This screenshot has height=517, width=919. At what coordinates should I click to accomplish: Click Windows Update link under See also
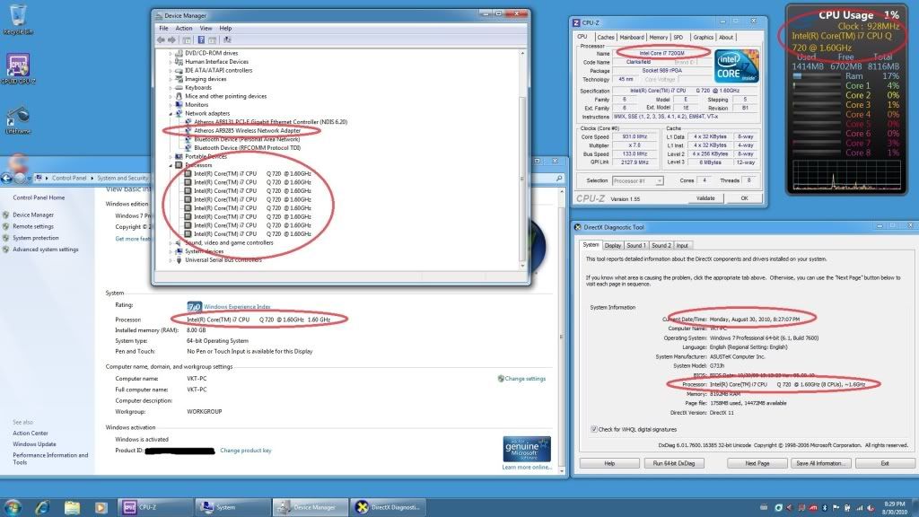click(x=34, y=444)
